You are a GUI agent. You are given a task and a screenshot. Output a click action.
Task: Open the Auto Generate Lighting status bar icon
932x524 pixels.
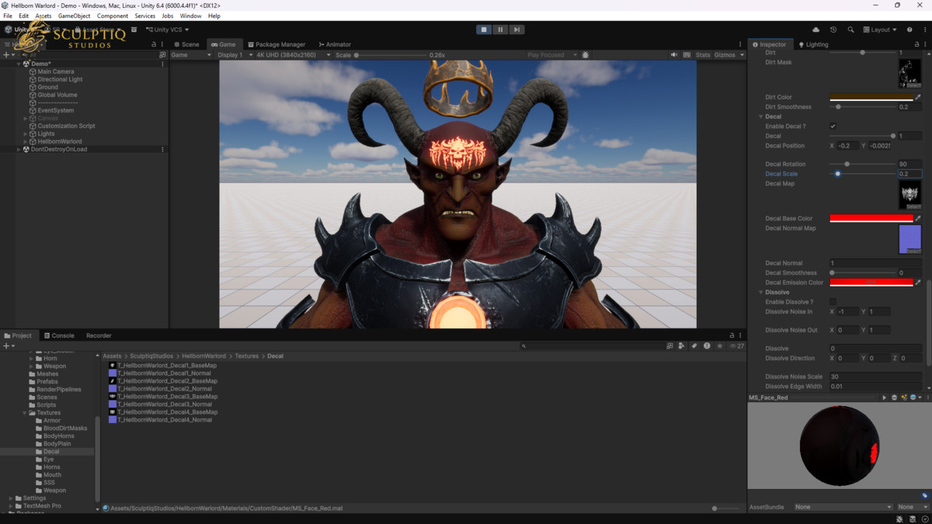point(899,519)
